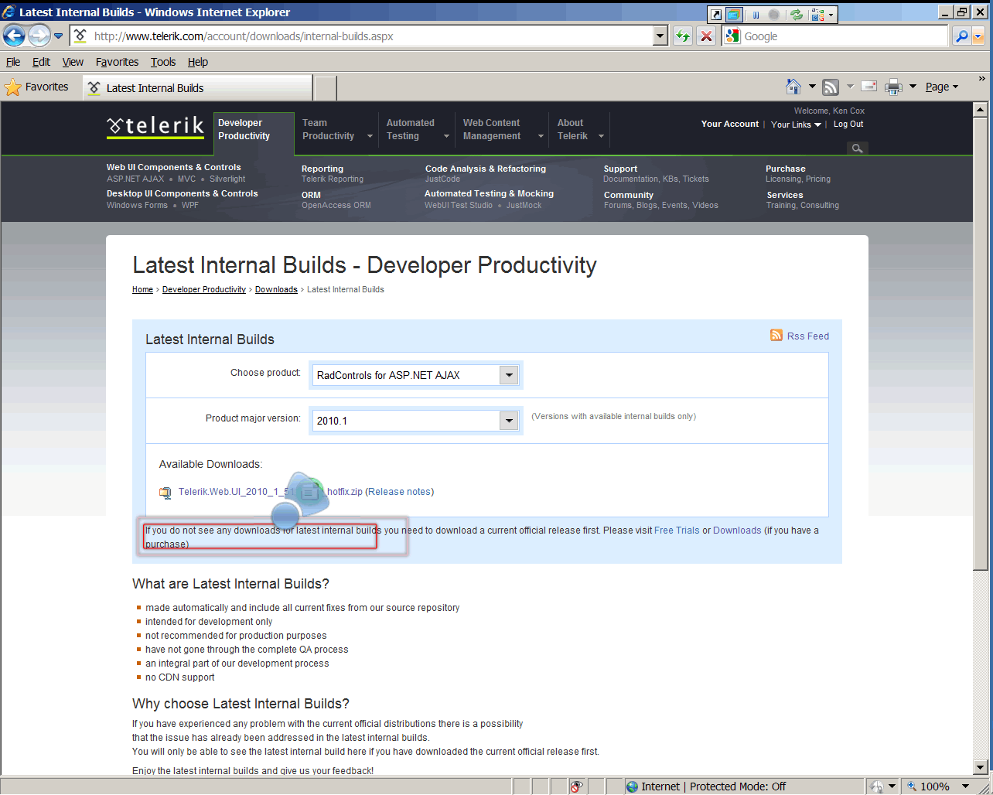Open the File menu
This screenshot has height=795, width=993.
coord(13,62)
